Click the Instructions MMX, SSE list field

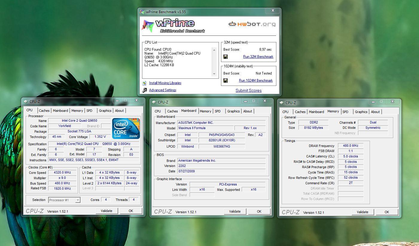click(94, 160)
